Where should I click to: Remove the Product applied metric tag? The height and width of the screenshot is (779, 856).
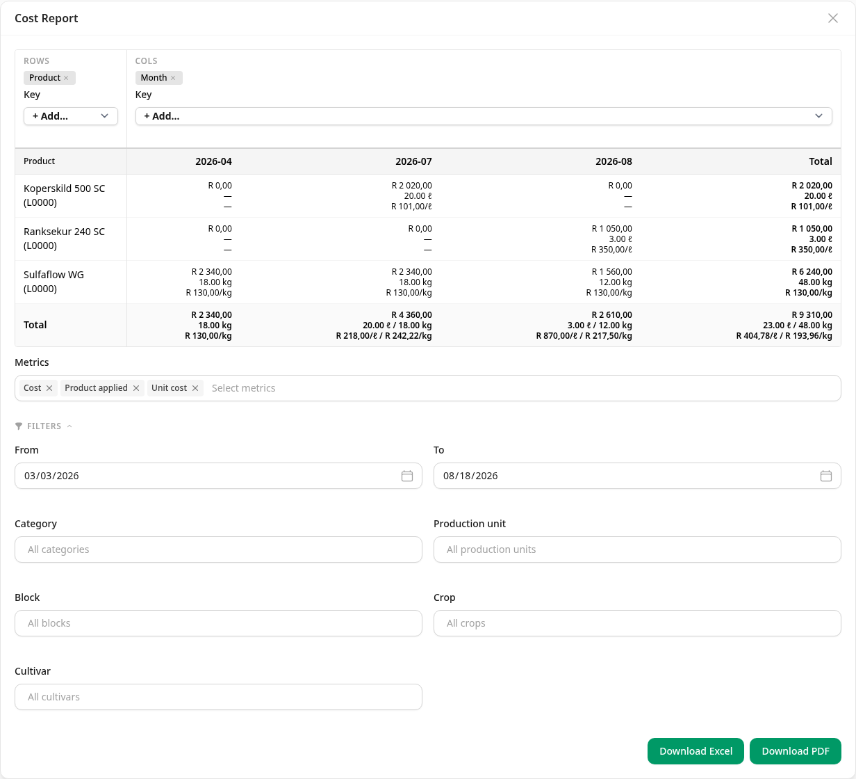pos(136,388)
